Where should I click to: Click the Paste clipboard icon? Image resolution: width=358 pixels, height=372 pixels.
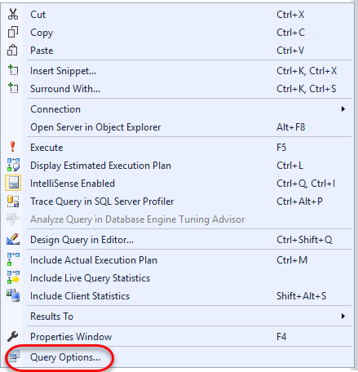point(13,50)
